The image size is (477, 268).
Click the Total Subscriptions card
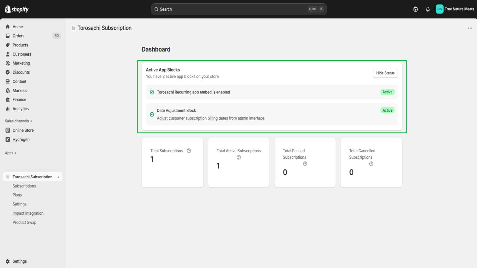pos(173,162)
